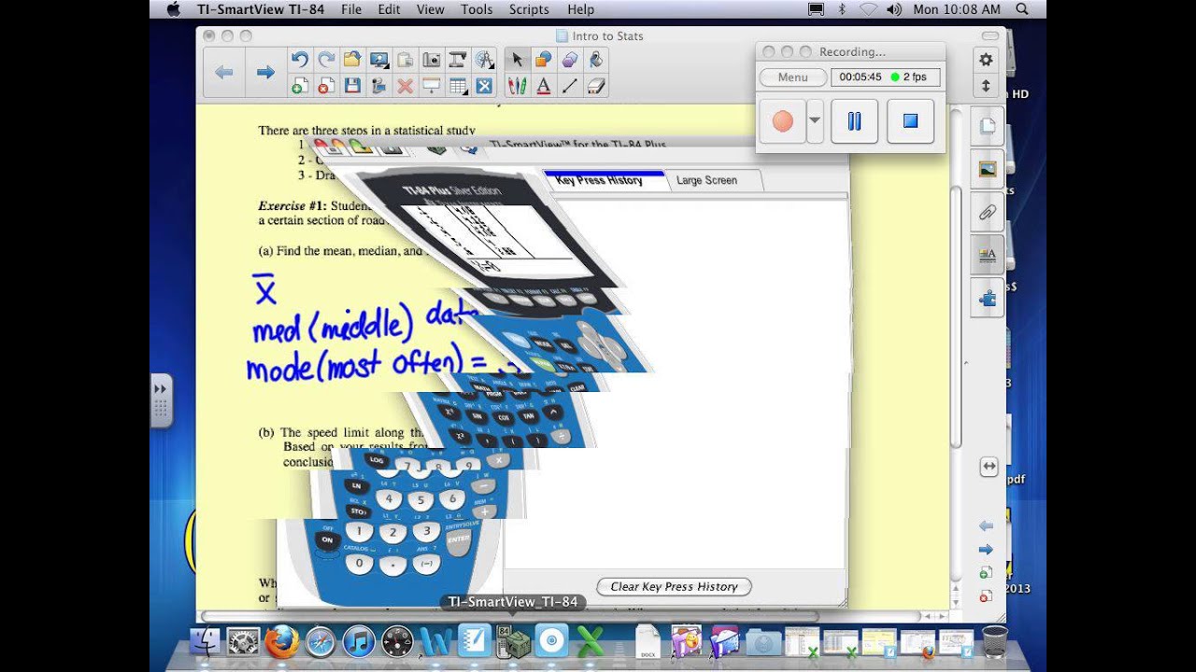Open the Add-ons puzzle piece tab
1196x672 pixels.
[x=987, y=298]
